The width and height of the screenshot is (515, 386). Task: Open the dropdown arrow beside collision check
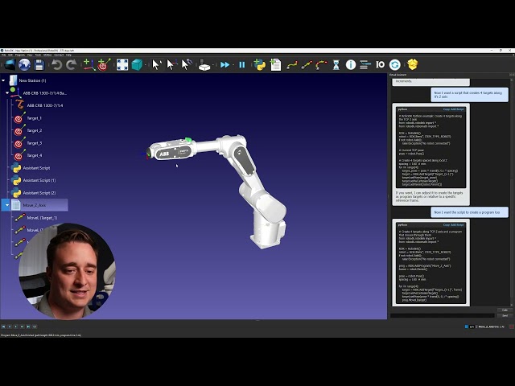(212, 65)
